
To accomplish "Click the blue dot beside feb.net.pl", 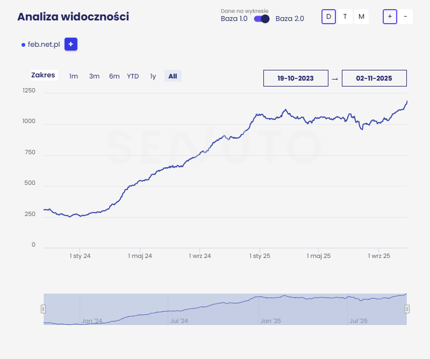I will (23, 45).
